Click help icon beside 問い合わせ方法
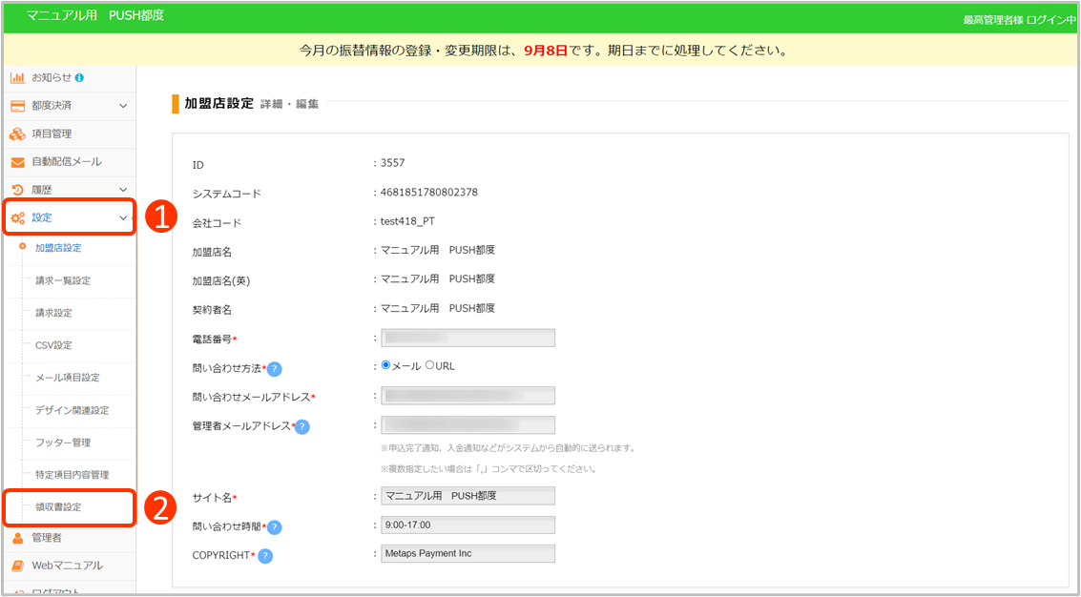 coord(274,369)
